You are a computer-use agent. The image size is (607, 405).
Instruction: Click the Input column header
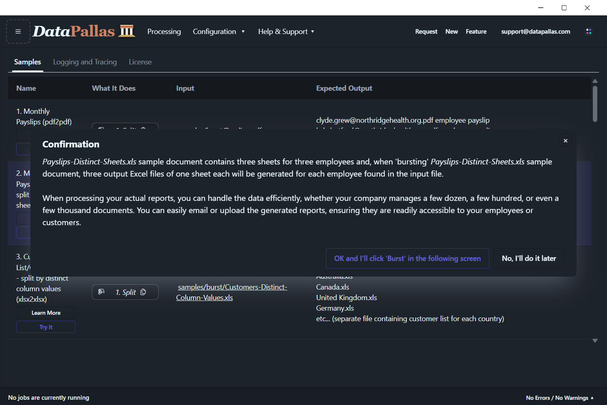185,88
